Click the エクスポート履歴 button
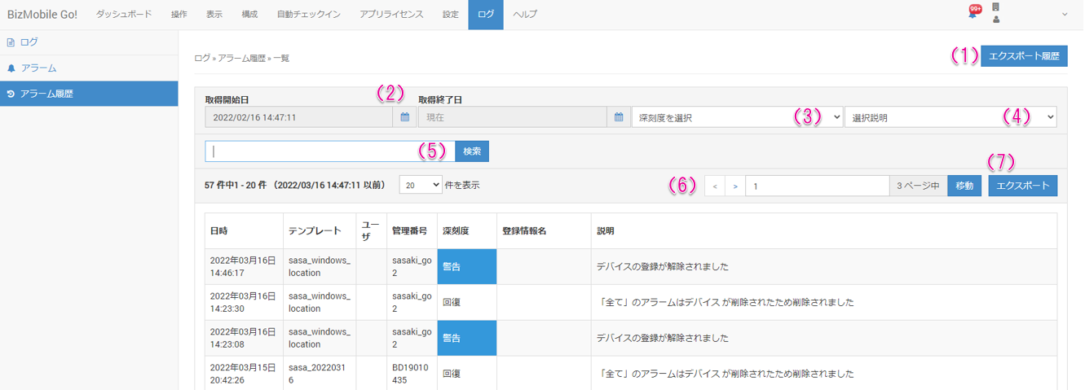This screenshot has height=390, width=1085. point(1024,56)
